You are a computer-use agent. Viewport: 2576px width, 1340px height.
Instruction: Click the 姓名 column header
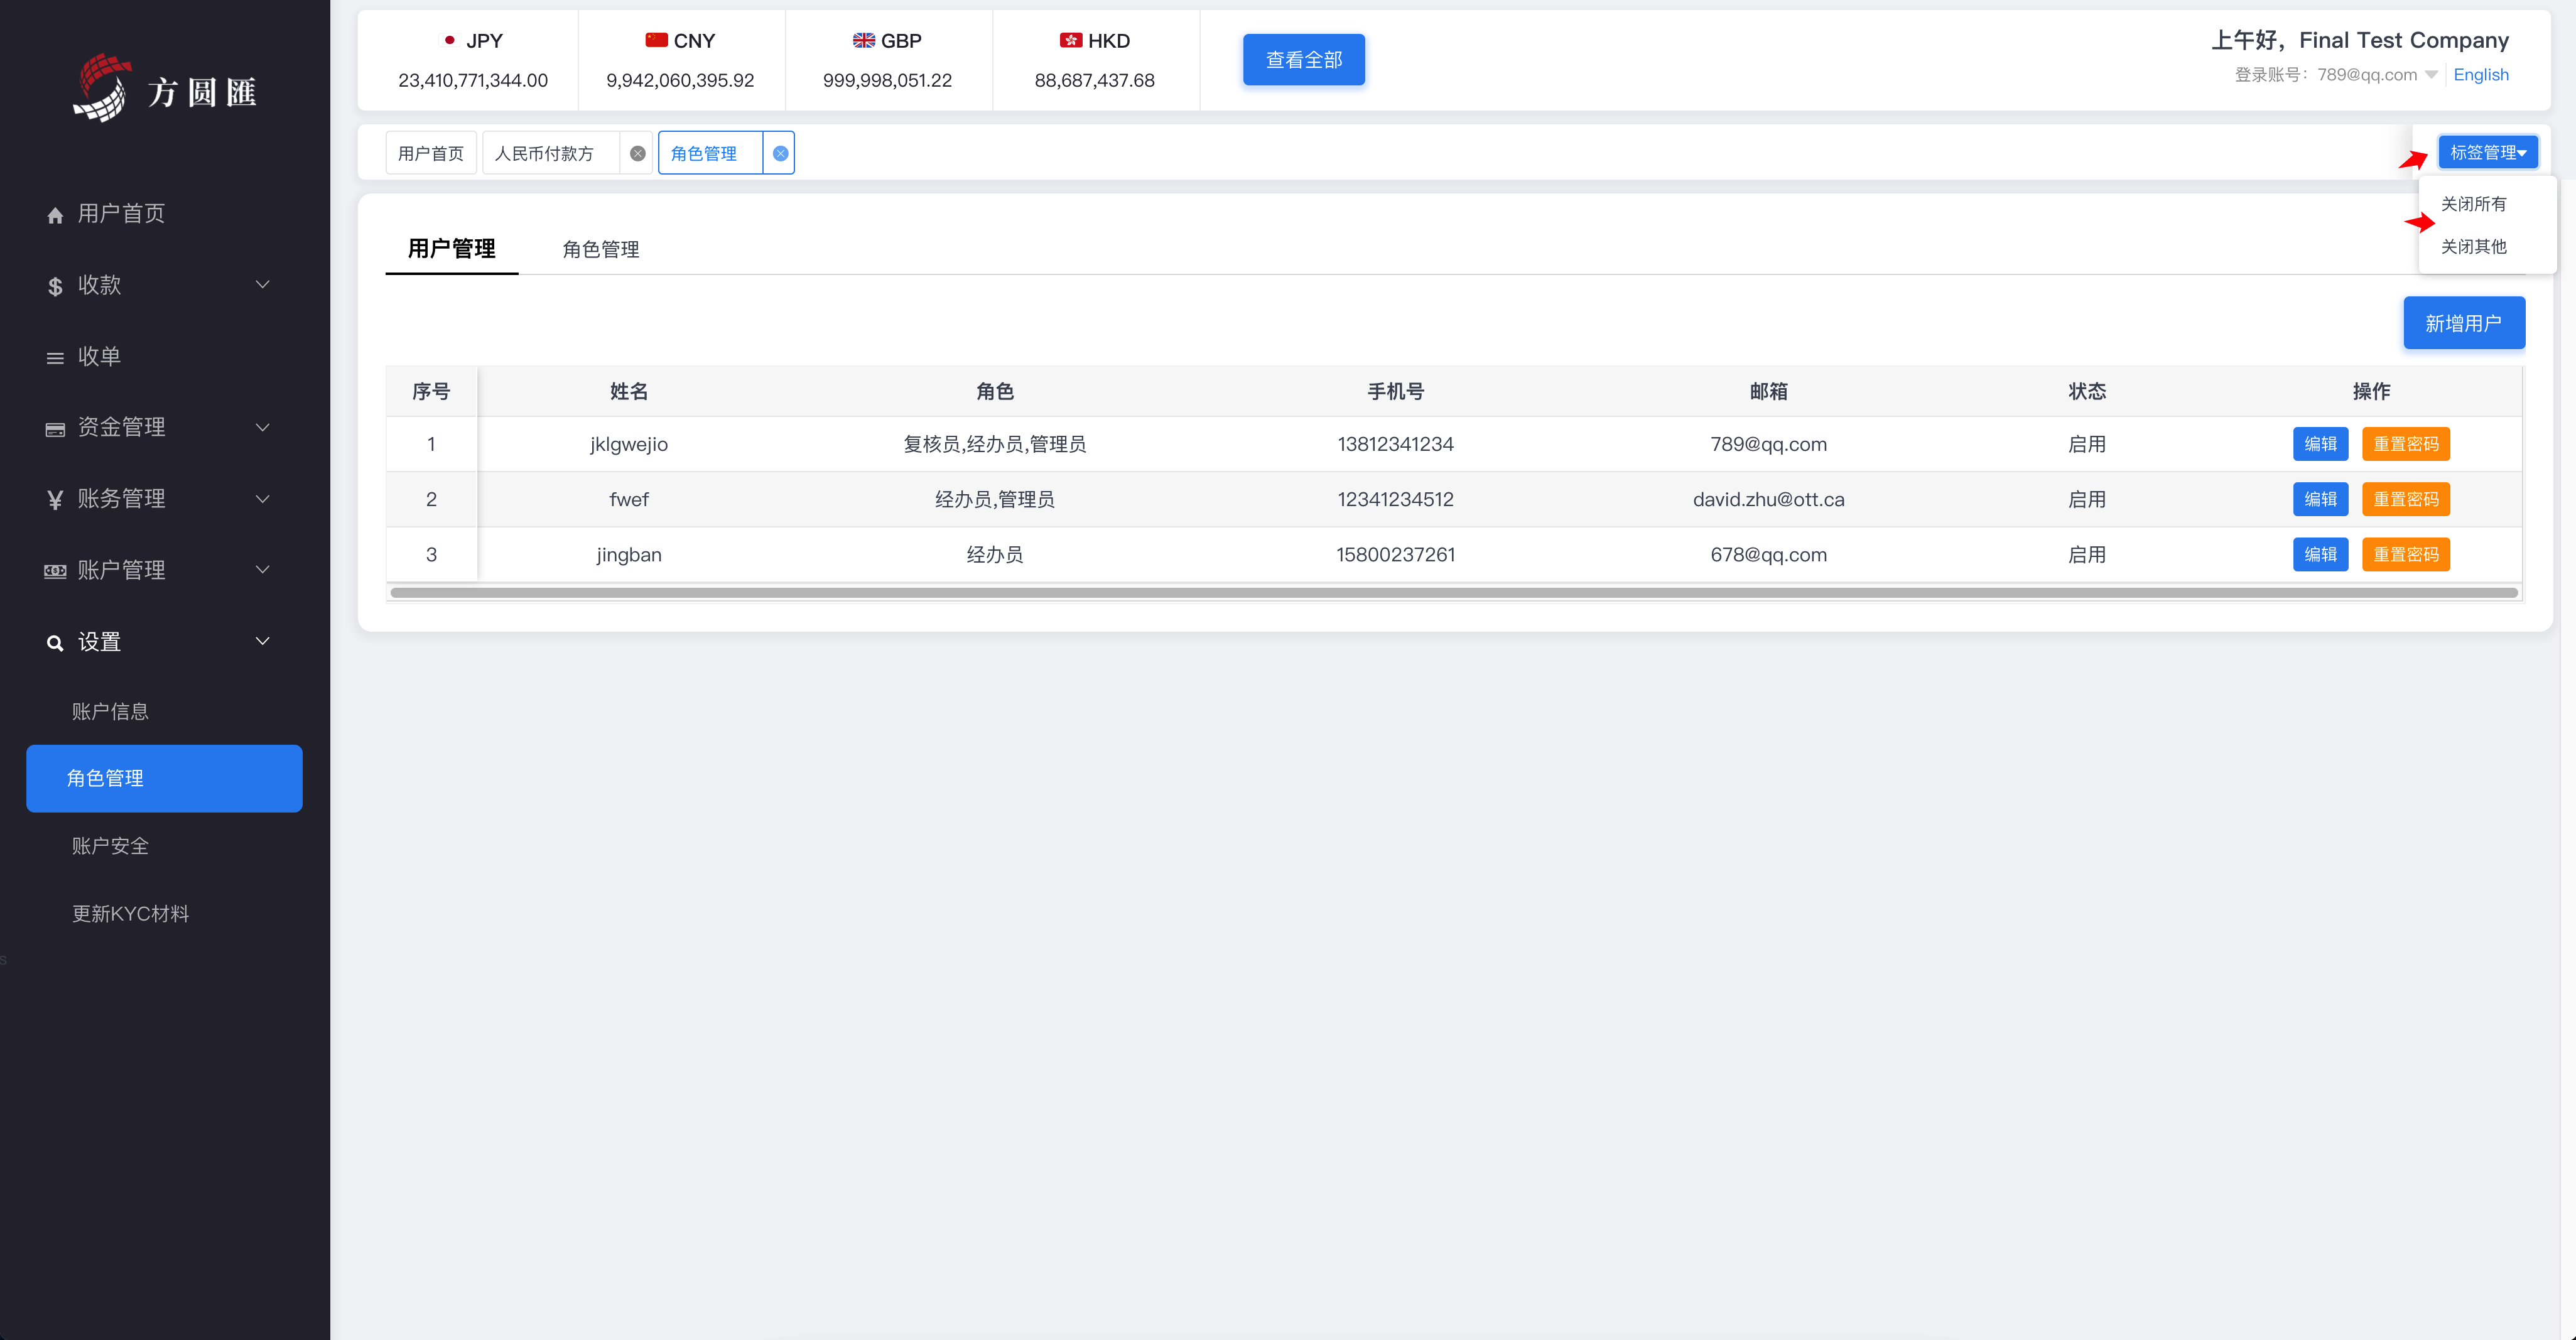tap(628, 391)
